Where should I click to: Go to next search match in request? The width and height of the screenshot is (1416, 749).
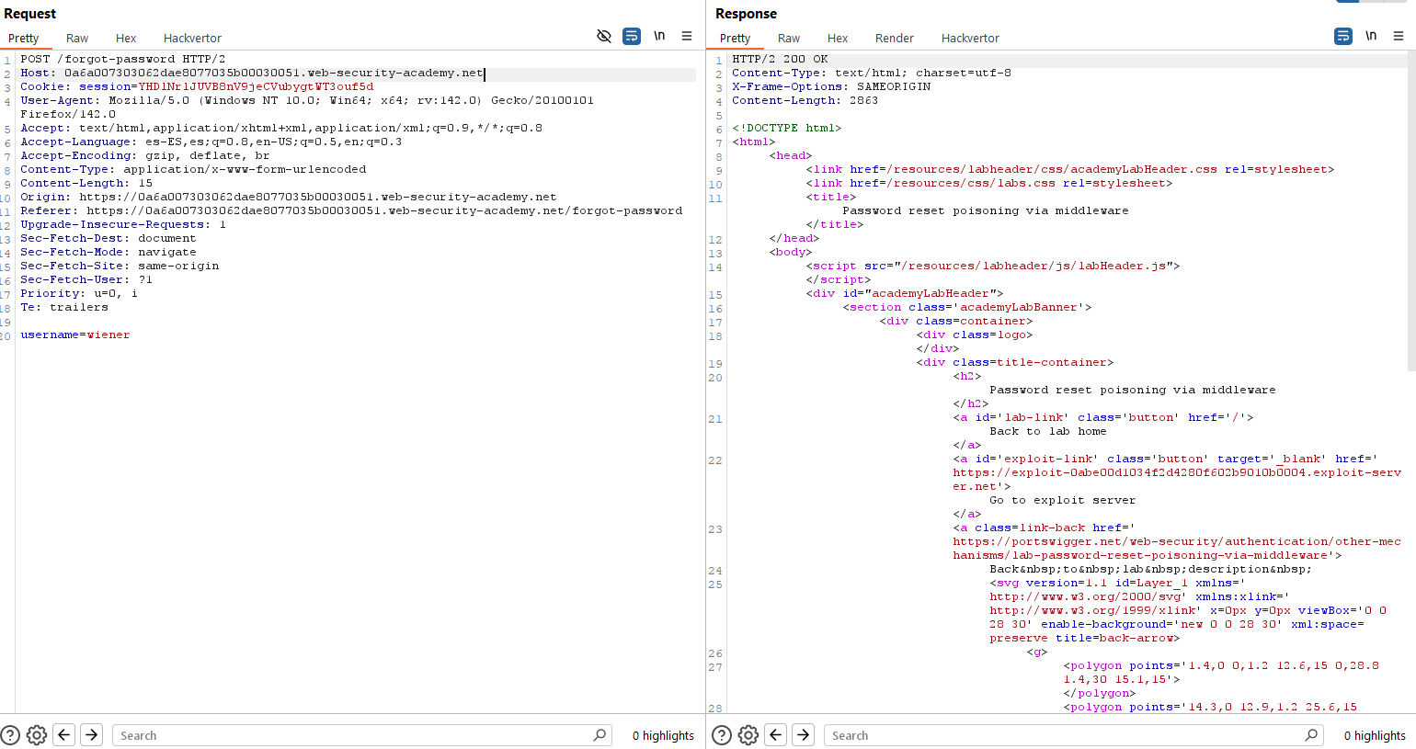click(91, 734)
